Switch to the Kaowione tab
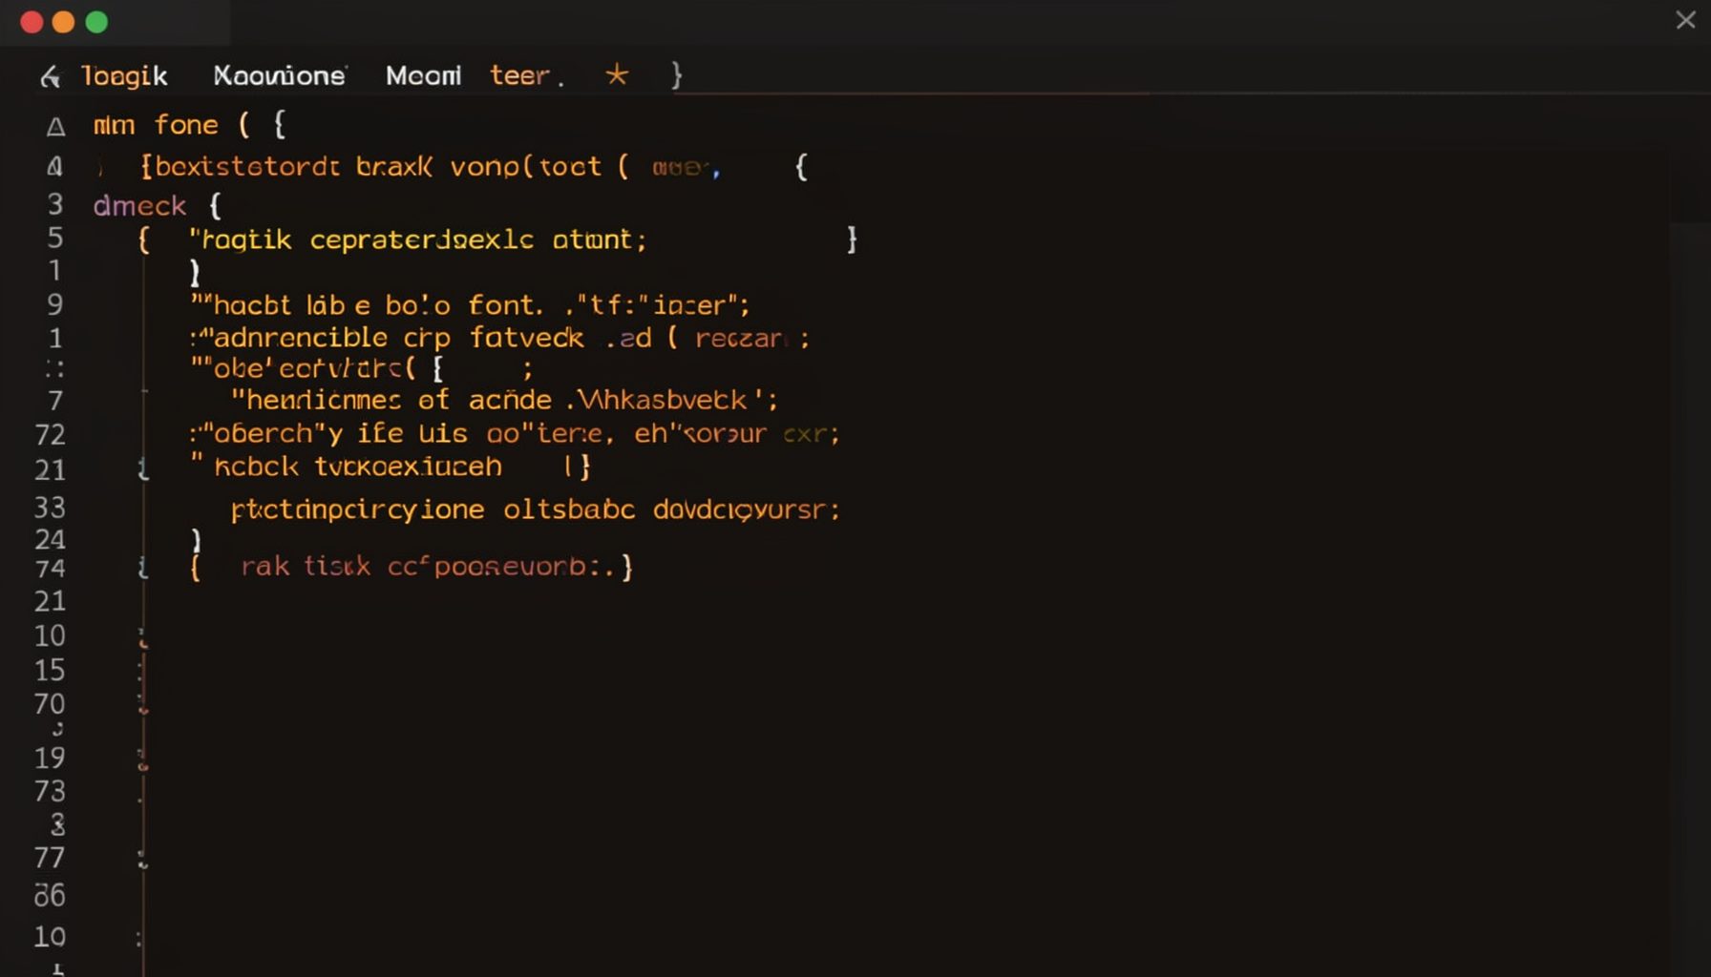The height and width of the screenshot is (977, 1711). click(x=279, y=75)
